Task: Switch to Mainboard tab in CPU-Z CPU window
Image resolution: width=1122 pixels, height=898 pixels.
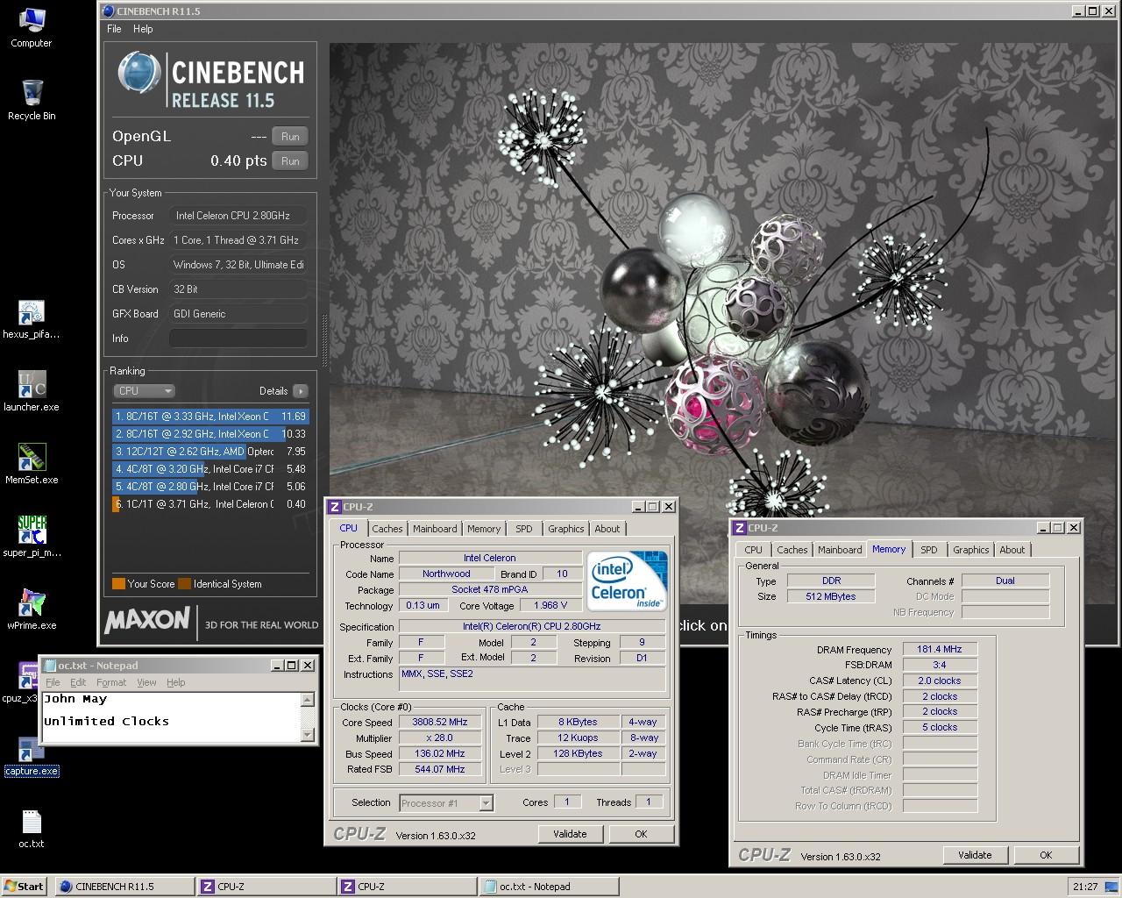Action: pyautogui.click(x=435, y=529)
